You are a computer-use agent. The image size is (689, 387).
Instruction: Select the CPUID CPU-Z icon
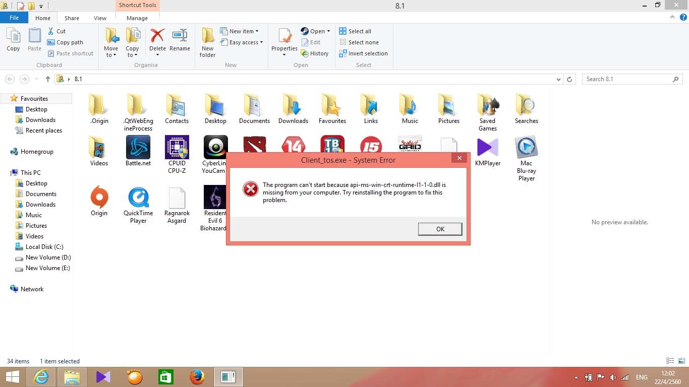tap(177, 148)
